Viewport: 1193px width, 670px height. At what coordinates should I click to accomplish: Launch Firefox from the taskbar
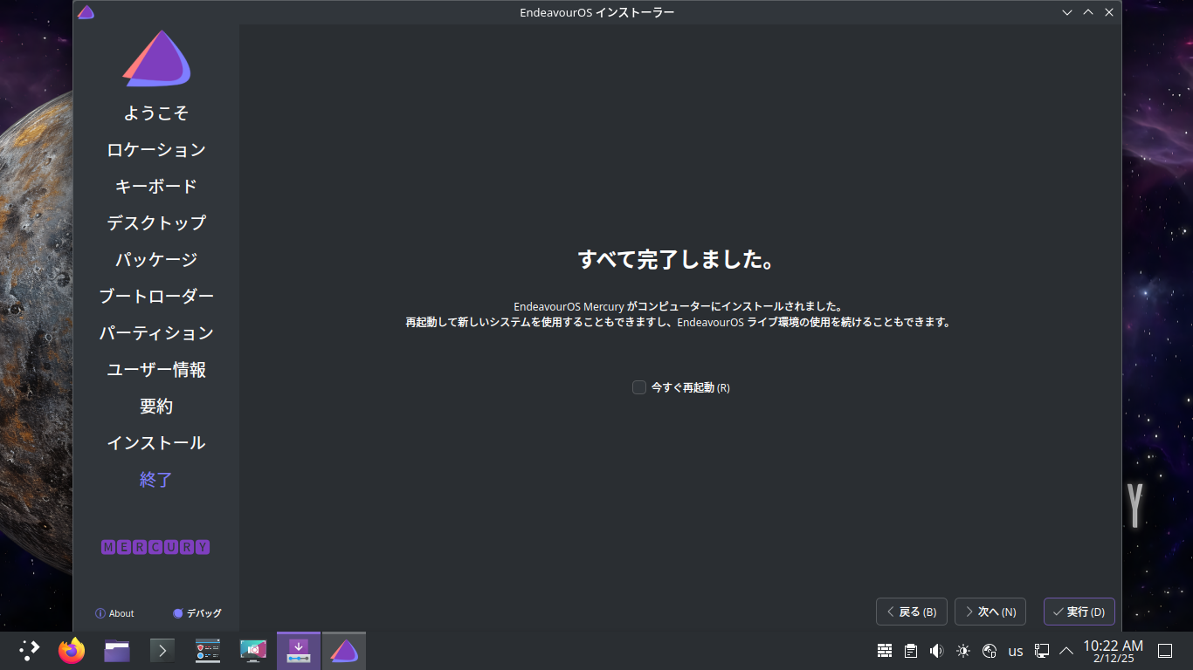pos(72,651)
